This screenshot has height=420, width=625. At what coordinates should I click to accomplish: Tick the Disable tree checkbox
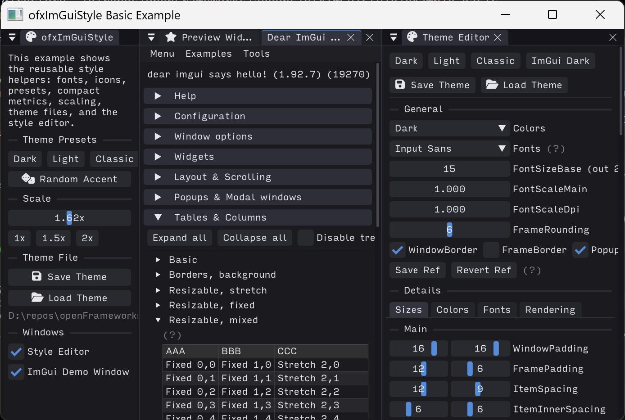pos(306,238)
